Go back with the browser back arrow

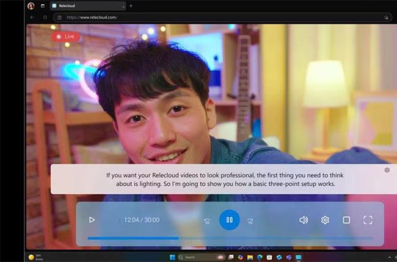pos(32,18)
